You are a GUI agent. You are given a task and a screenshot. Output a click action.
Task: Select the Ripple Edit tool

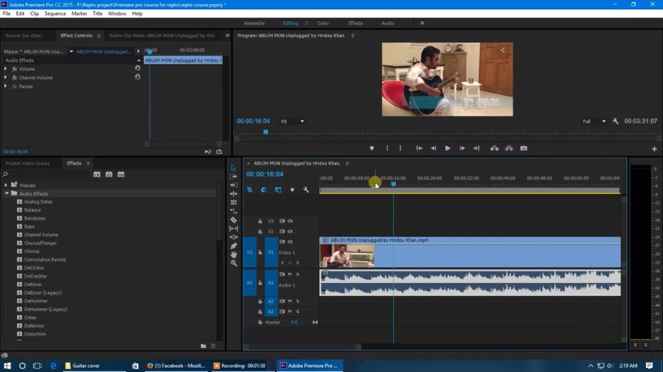[233, 185]
